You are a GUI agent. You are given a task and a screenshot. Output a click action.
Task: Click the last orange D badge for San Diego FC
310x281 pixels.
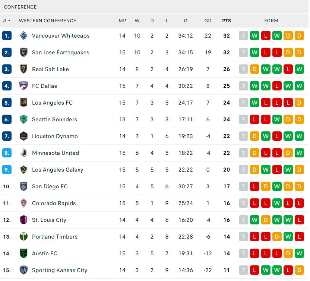299,186
